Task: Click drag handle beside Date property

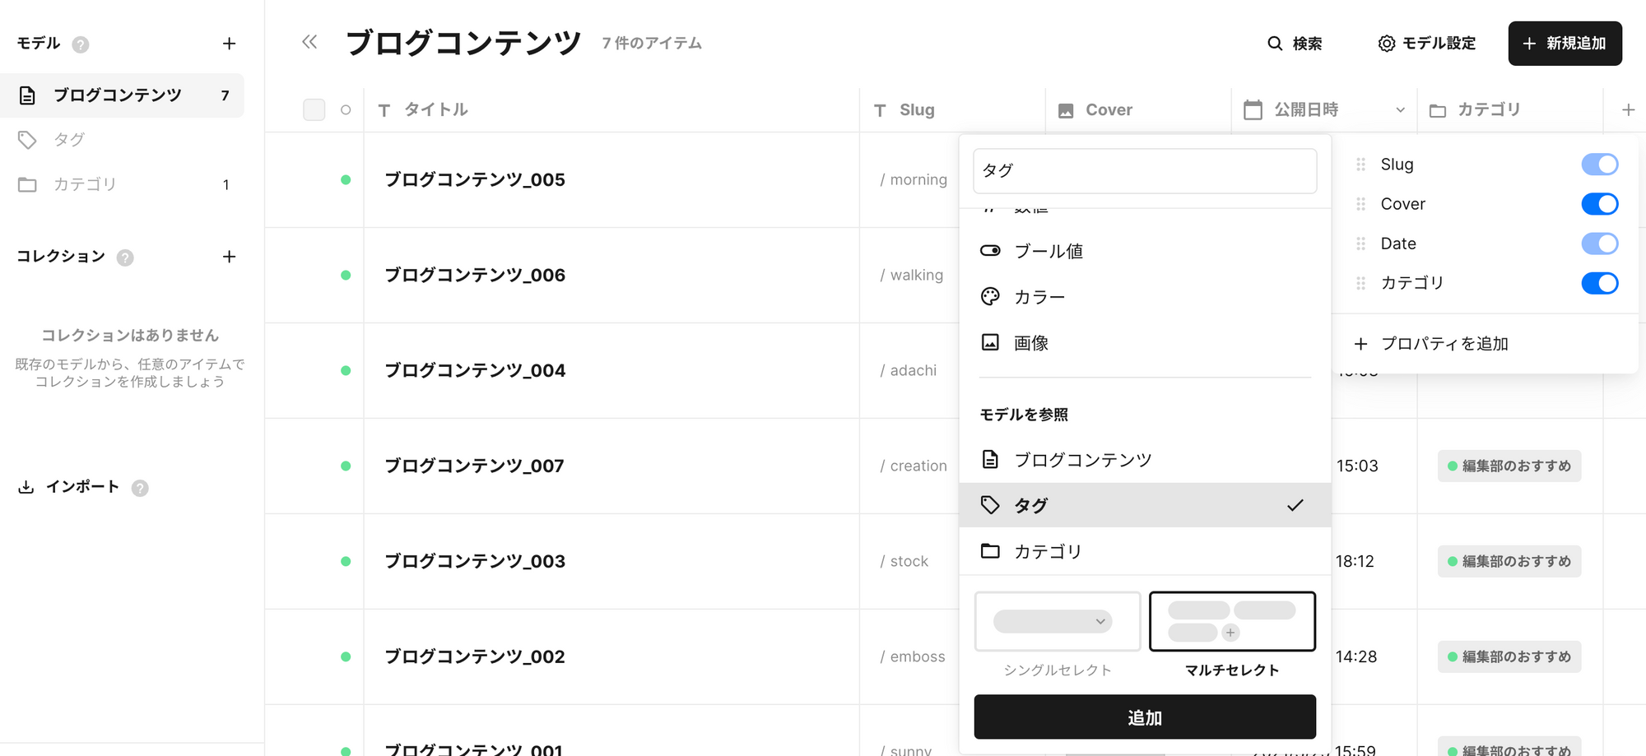Action: point(1360,243)
